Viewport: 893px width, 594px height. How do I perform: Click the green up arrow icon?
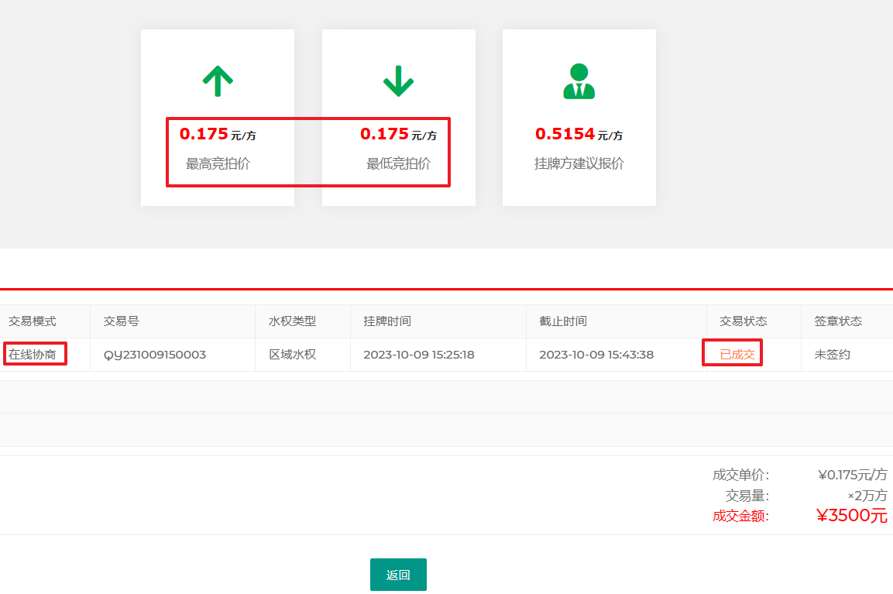(218, 81)
